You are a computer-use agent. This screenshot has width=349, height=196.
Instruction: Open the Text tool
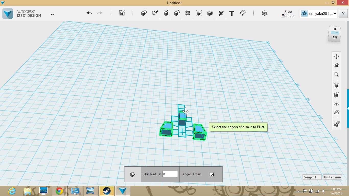(x=231, y=13)
